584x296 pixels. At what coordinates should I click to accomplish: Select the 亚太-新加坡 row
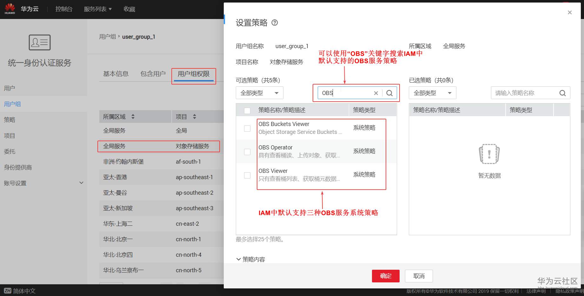click(162, 208)
